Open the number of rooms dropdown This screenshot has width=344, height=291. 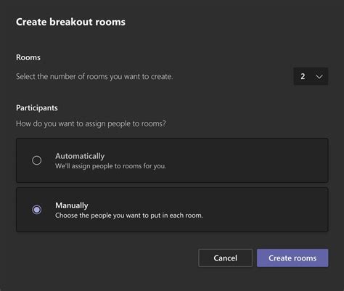pyautogui.click(x=311, y=76)
